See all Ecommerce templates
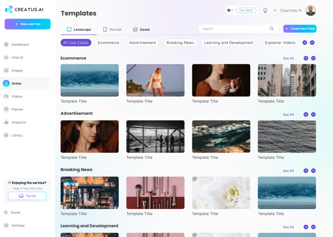This screenshot has height=237, width=333. (288, 58)
